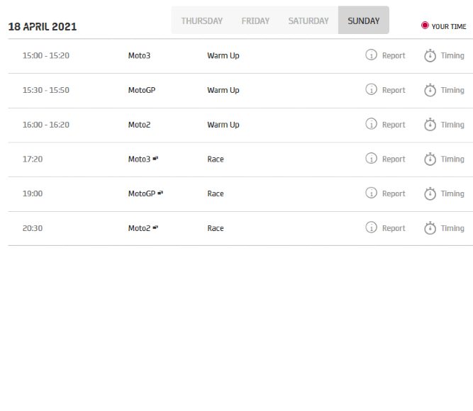Open the Report link for MotoGP Race

click(394, 193)
